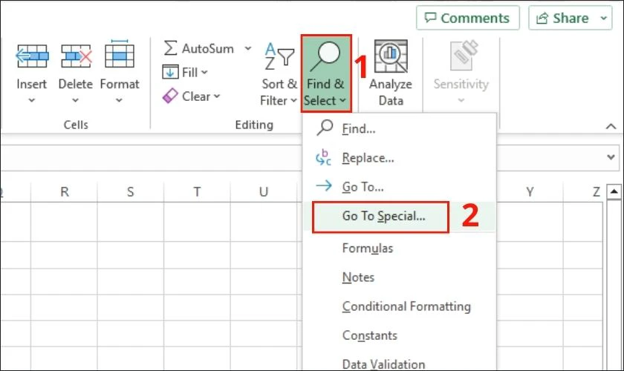The image size is (624, 371).
Task: Click the Insert cells icon
Action: pos(32,56)
